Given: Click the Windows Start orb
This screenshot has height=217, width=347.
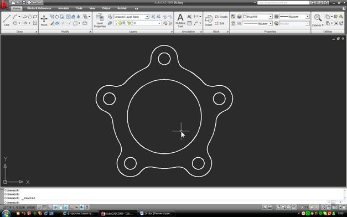Looking at the screenshot, I should tap(6, 214).
